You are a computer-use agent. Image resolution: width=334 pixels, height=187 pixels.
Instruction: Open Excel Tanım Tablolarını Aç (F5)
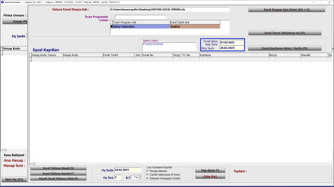coord(285,33)
